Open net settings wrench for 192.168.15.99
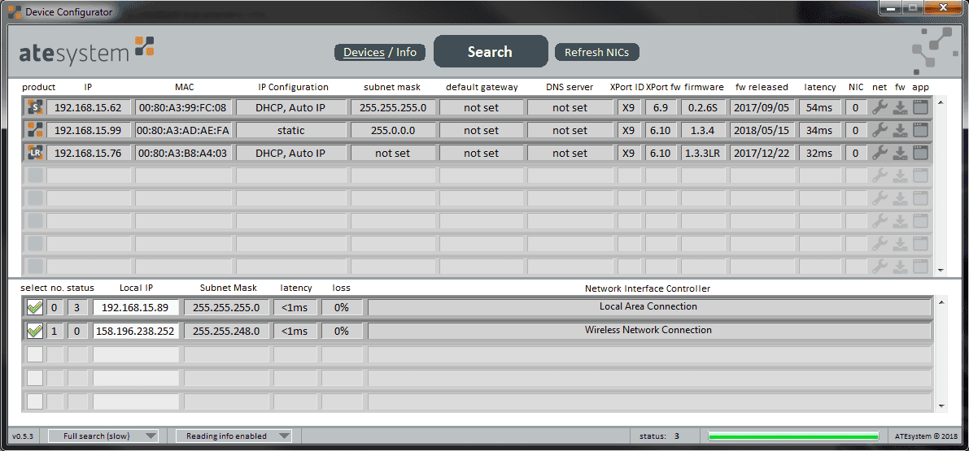Image resolution: width=969 pixels, height=451 pixels. [880, 130]
